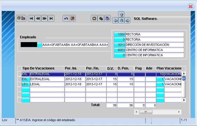The height and width of the screenshot is (126, 197).
Task: Select the 3013 Dirección de Investigación entry
Action: click(x=154, y=45)
